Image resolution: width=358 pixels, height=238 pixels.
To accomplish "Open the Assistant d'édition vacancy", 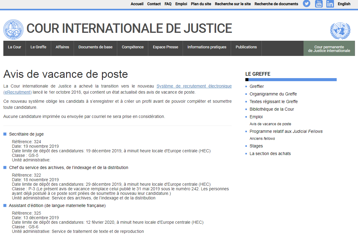I will (57, 205).
